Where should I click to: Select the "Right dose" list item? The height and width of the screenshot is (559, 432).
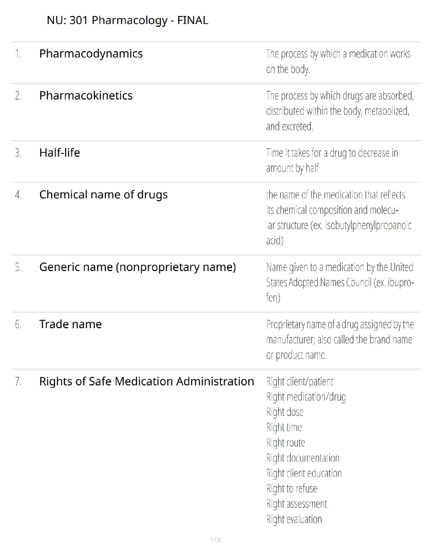pos(285,412)
